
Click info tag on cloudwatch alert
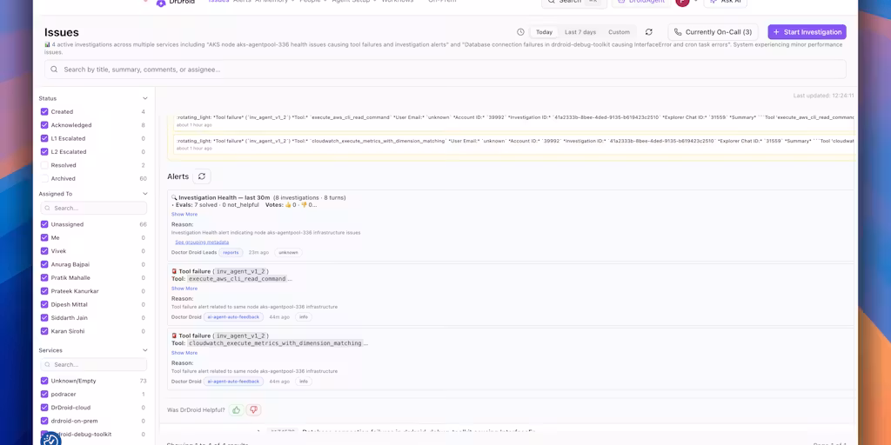tap(304, 382)
